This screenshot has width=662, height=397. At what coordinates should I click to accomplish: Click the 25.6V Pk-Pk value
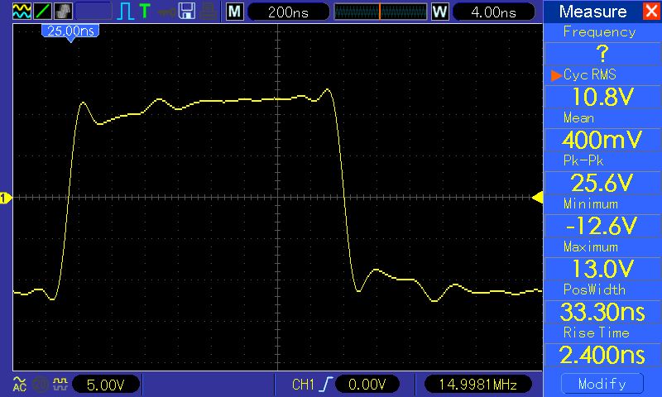click(602, 183)
